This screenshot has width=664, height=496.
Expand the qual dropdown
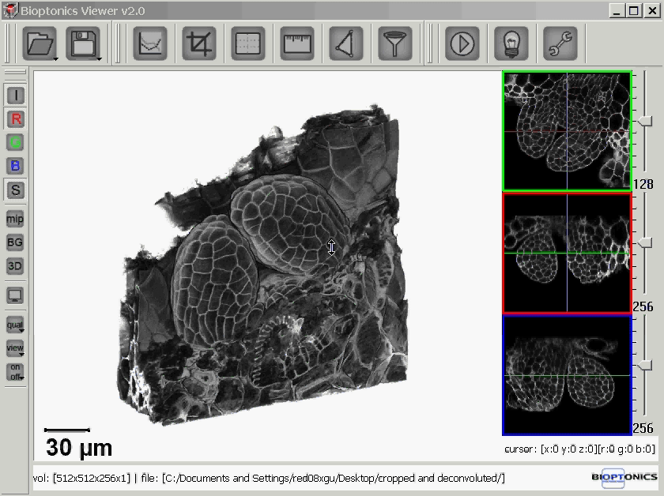(x=15, y=325)
